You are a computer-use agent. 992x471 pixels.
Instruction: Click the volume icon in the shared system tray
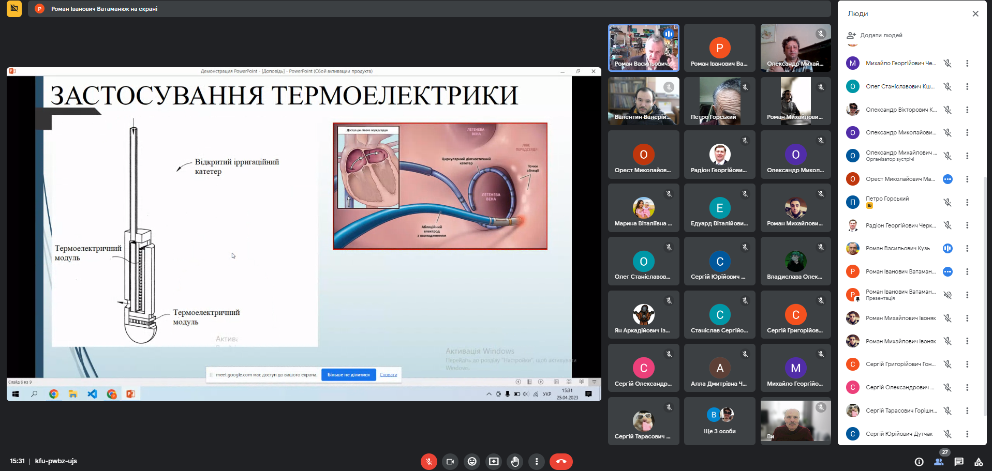pyautogui.click(x=526, y=394)
